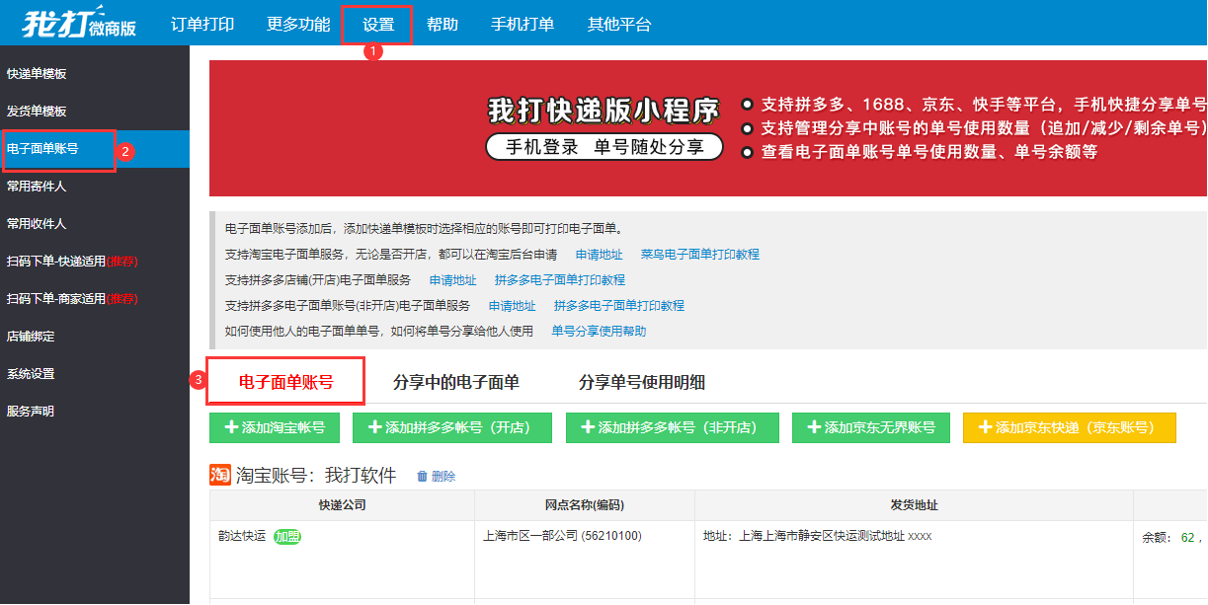
Task: Open the 其他平台 menu
Action: [619, 25]
